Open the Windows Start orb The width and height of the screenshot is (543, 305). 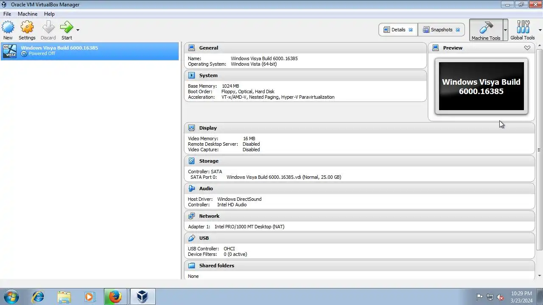pos(11,297)
